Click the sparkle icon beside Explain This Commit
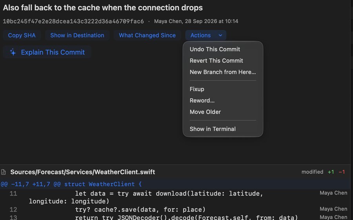Screen dimensions: 353x220 point(13,52)
